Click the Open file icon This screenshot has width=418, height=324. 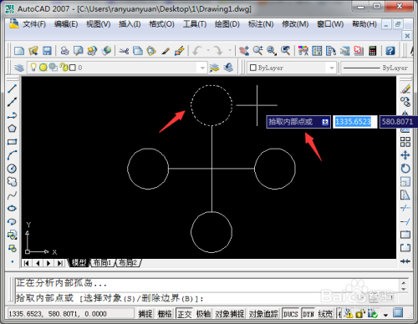pos(33,51)
